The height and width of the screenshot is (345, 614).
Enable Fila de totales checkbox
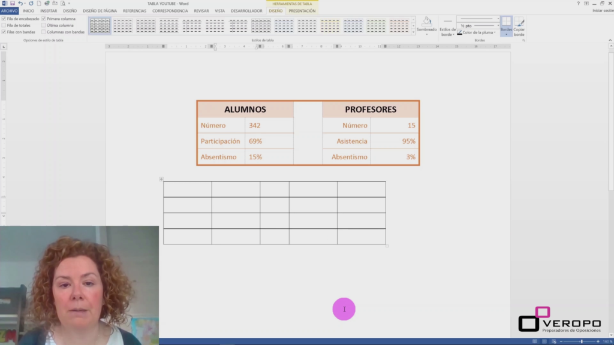tap(4, 25)
